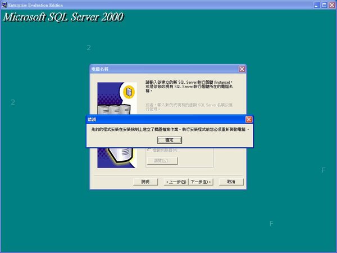This screenshot has height=253, width=337.
Task: Click the SQL Server setup app icon in title bar
Action: click(4, 4)
